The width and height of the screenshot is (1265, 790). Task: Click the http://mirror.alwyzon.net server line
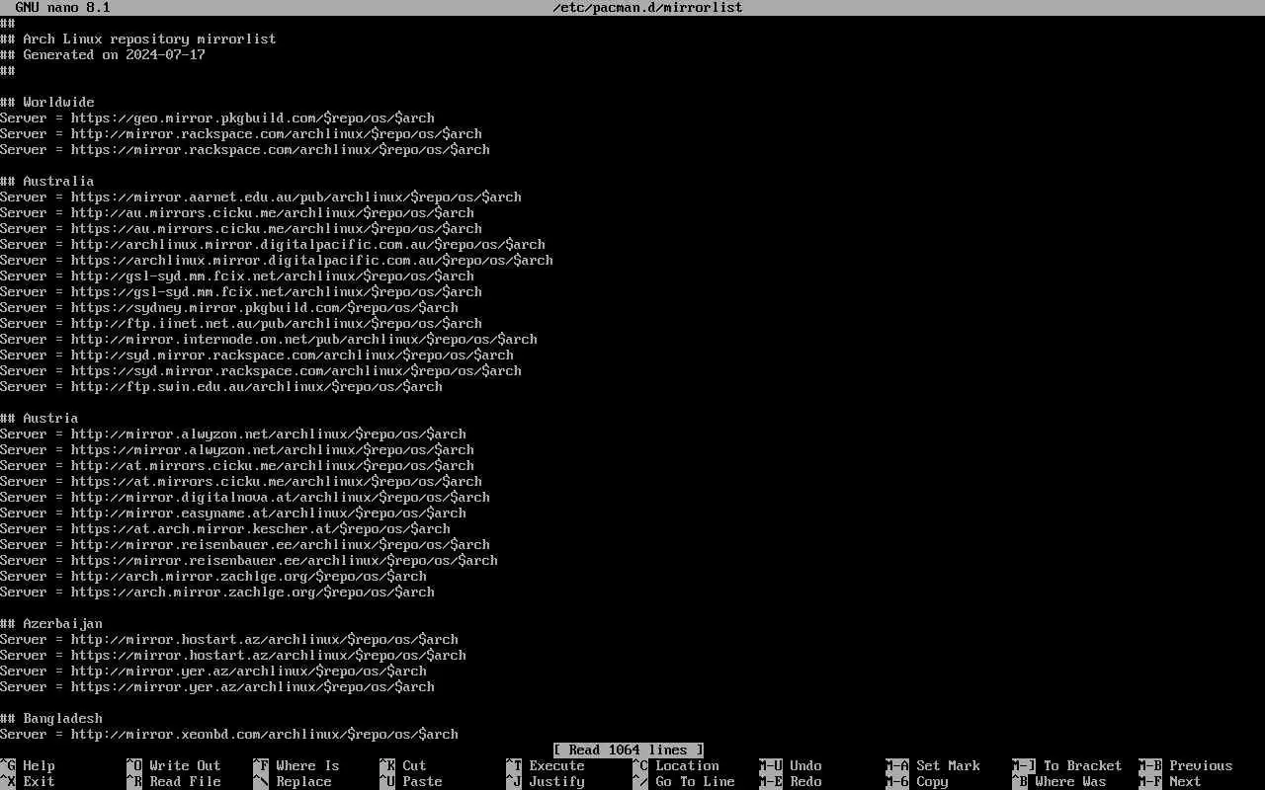pyautogui.click(x=233, y=434)
